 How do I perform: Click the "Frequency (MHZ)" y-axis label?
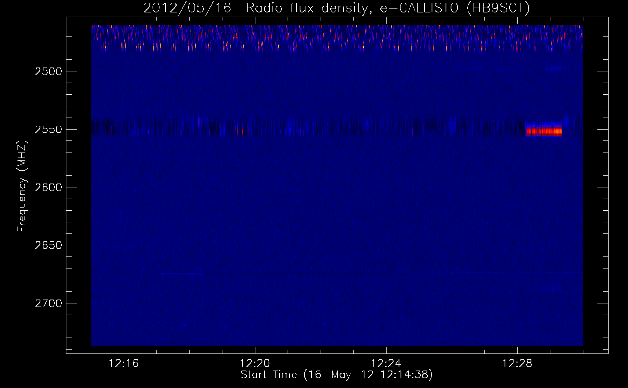23,186
